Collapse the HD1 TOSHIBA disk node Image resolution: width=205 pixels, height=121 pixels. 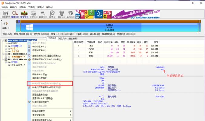pyautogui.click(x=3, y=54)
